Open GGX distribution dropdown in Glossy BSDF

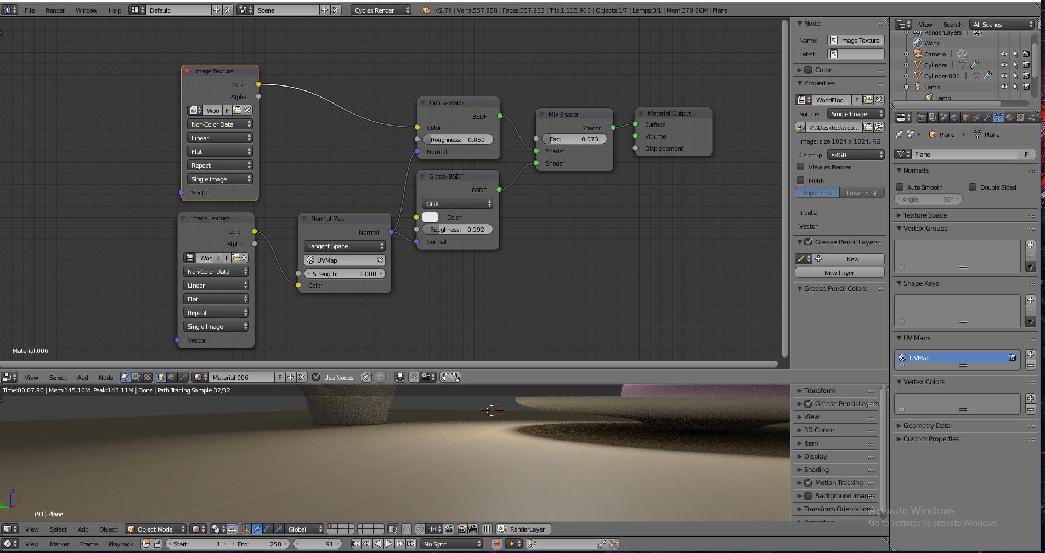pos(457,203)
